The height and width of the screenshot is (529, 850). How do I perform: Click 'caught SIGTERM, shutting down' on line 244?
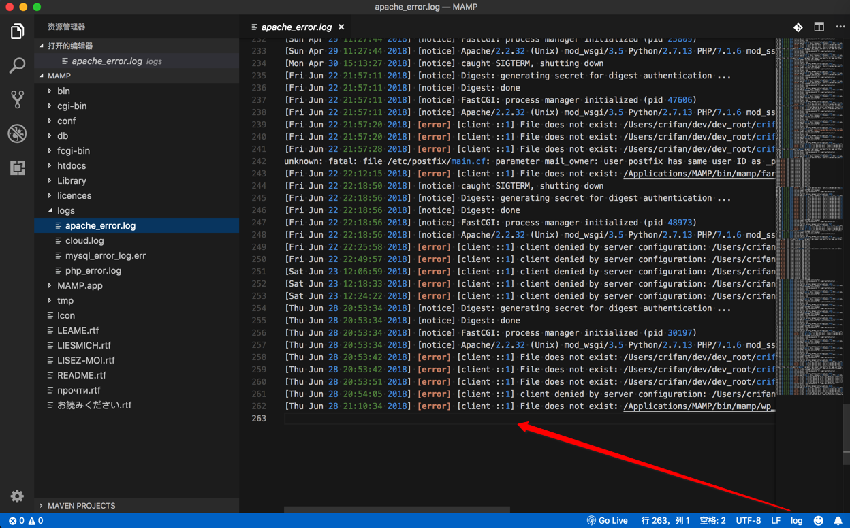click(x=533, y=186)
